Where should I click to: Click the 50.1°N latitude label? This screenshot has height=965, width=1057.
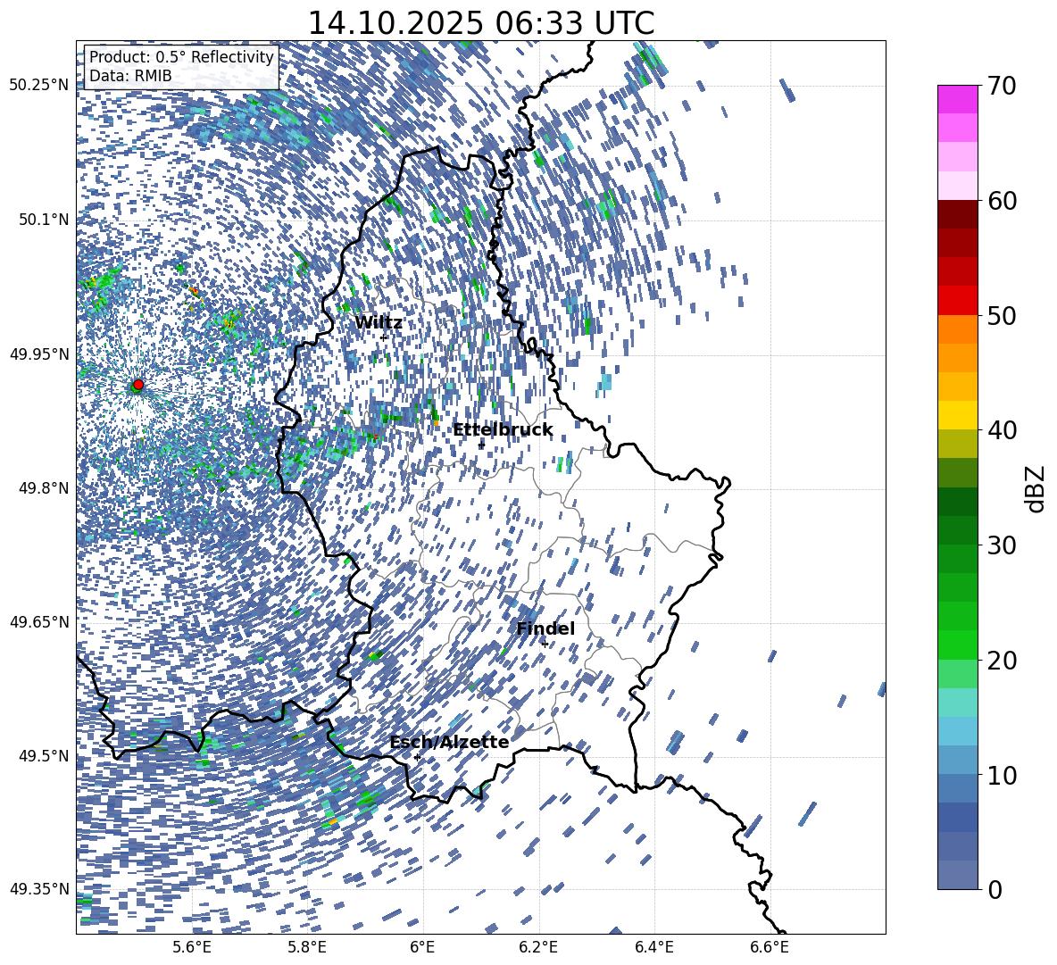44,220
